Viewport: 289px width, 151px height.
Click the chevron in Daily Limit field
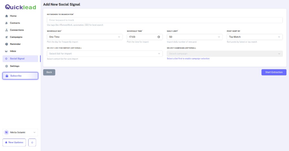(219, 37)
